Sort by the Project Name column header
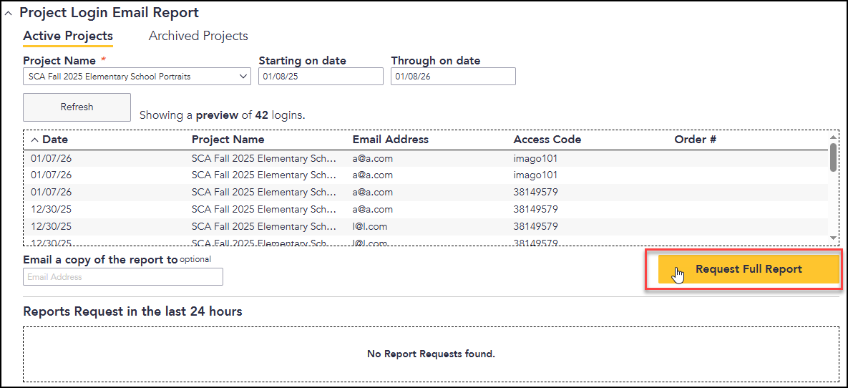 (228, 140)
